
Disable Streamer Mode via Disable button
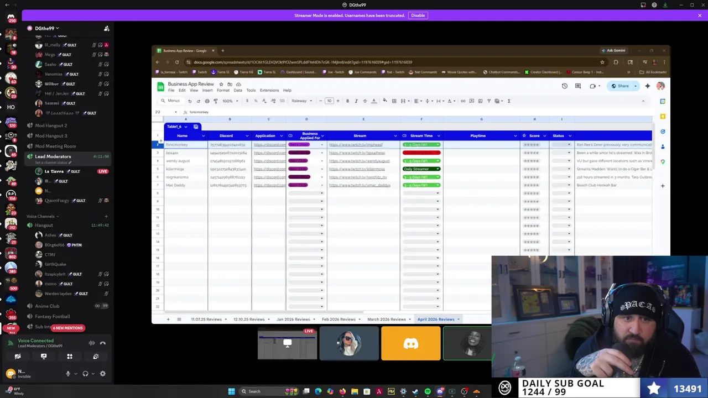tap(418, 15)
